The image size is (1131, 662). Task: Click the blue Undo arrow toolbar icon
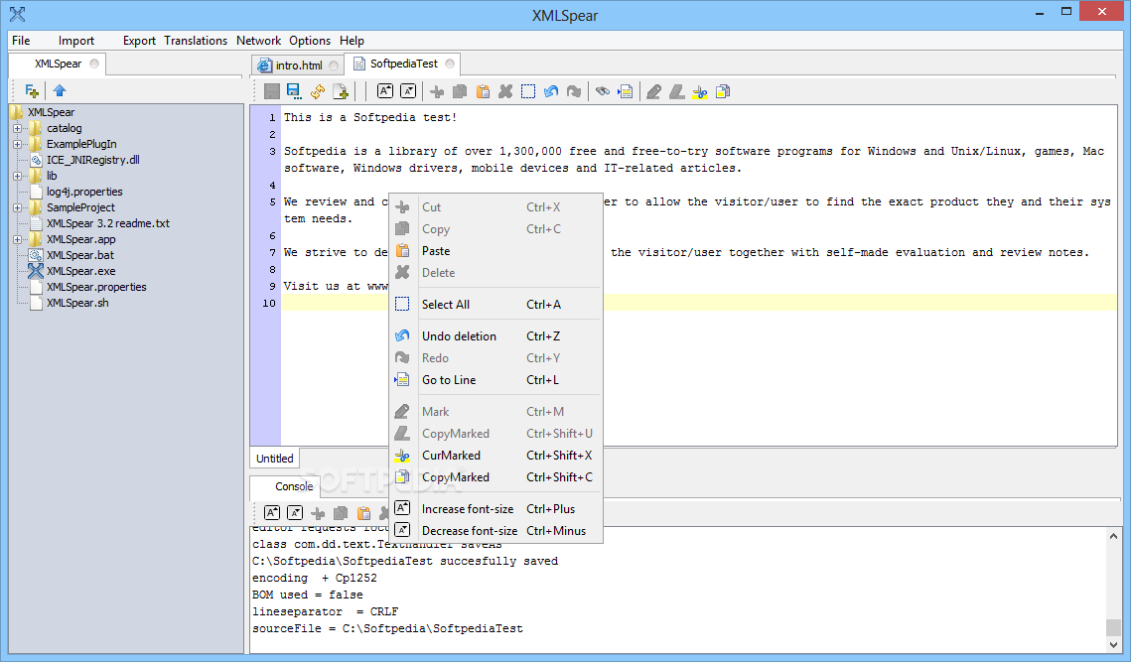pyautogui.click(x=551, y=91)
